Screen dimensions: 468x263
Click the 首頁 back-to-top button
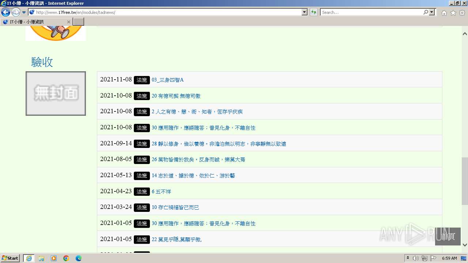point(448,236)
